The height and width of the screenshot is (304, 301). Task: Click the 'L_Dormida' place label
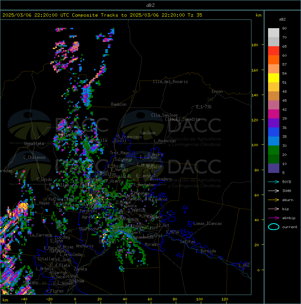206,251
